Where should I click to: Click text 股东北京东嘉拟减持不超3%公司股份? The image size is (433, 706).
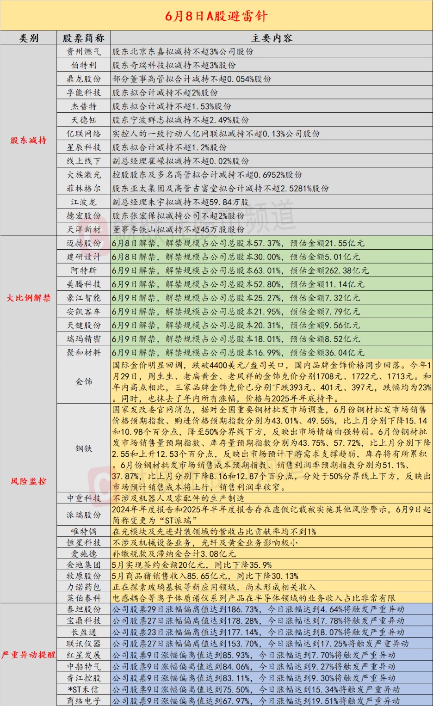(183, 51)
